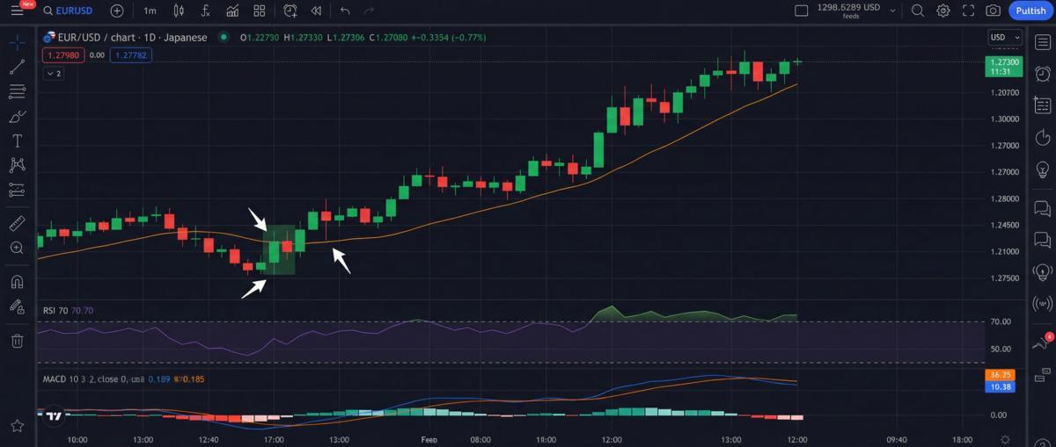Screen dimensions: 1056x447
Task: Select the ruler measure tool
Action: click(17, 224)
